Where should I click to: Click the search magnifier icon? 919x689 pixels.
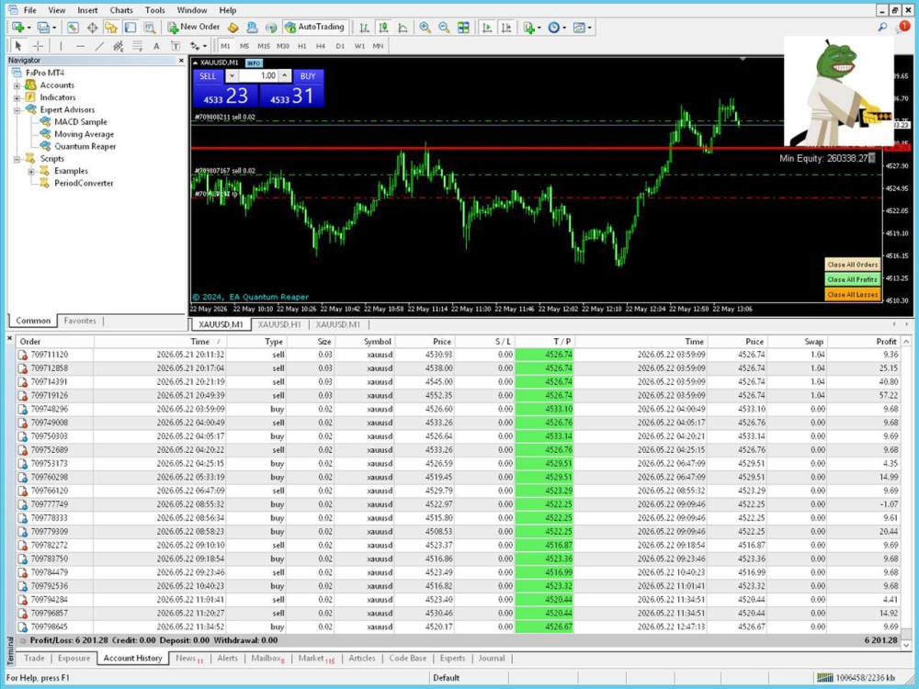(882, 27)
